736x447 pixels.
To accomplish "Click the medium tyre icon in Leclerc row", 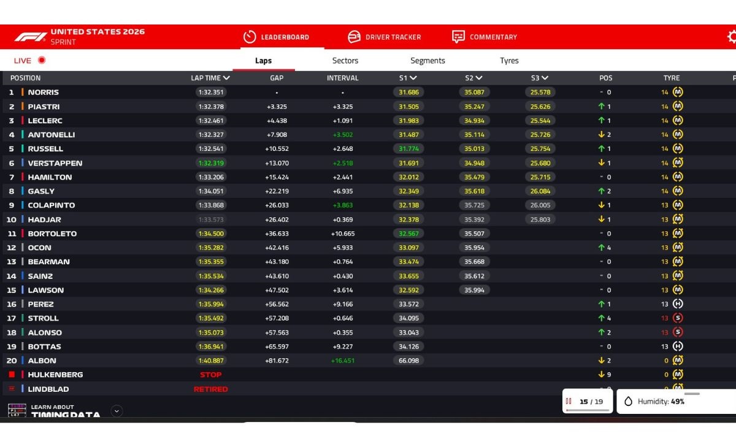I will [678, 120].
